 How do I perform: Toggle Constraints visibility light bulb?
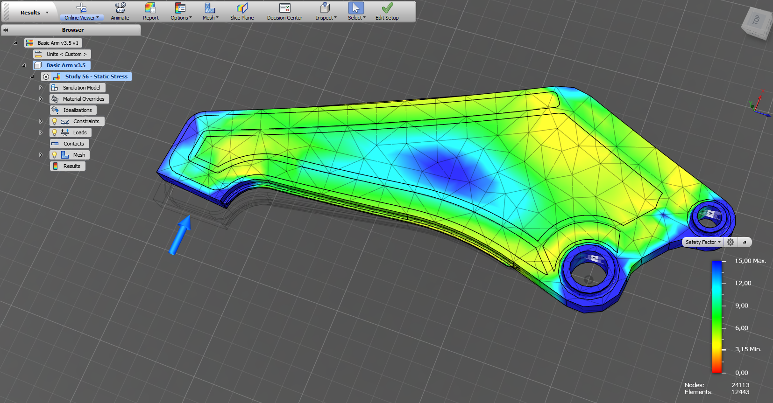click(55, 121)
